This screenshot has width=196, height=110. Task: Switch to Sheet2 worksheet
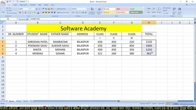coord(19,101)
